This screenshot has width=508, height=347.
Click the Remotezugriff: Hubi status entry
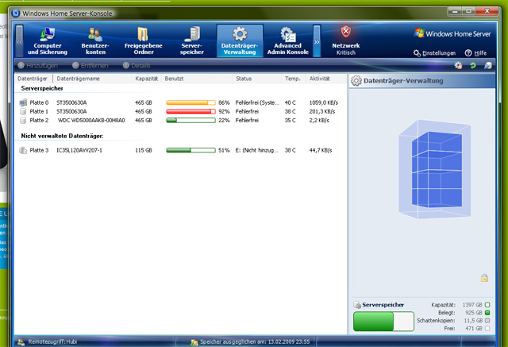click(52, 341)
